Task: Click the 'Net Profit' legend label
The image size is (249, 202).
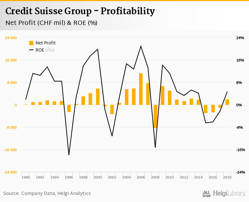Action: pos(46,43)
